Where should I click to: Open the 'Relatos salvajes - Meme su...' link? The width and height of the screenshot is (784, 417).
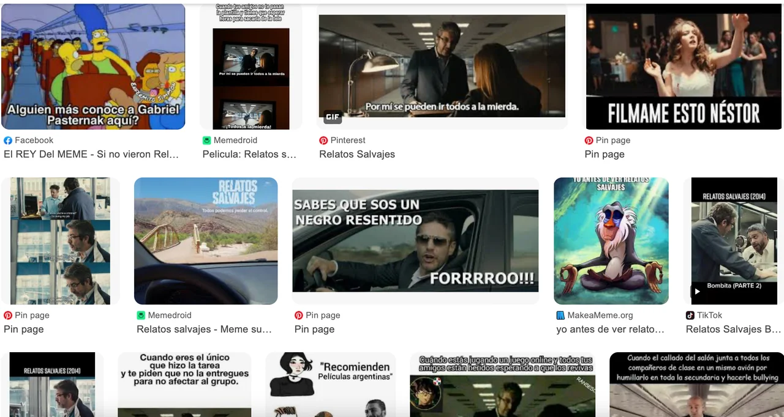pyautogui.click(x=204, y=329)
